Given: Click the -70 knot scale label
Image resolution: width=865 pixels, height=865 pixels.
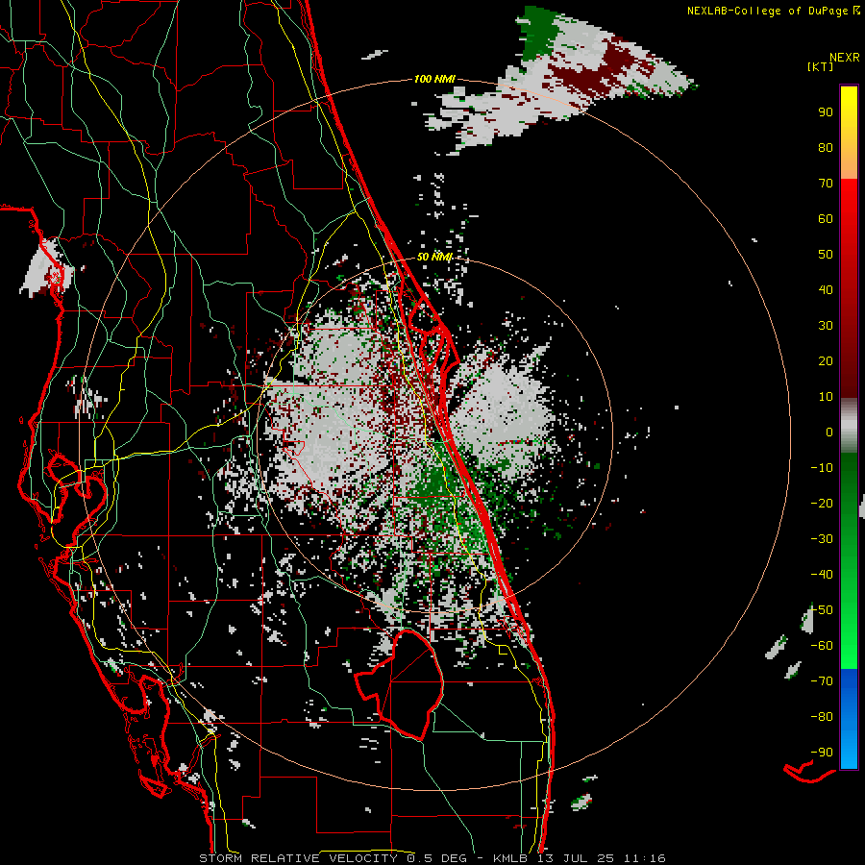Looking at the screenshot, I should point(822,681).
